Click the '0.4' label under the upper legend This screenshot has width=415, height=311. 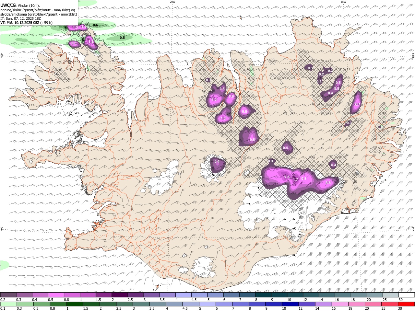tap(34, 300)
